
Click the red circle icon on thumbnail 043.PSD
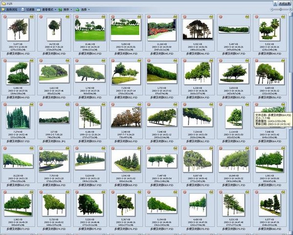point(77,17)
